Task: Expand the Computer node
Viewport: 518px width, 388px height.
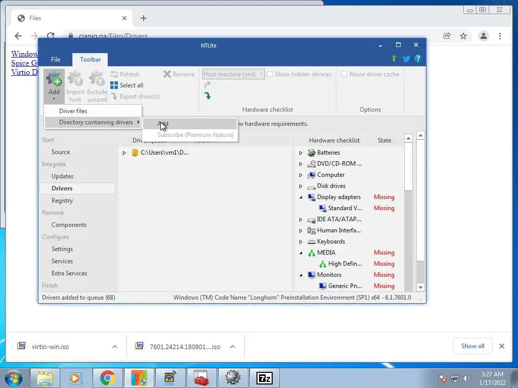Action: (300, 175)
